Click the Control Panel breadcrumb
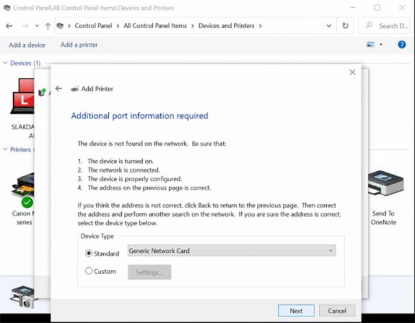Screen dimensions: 415x323 click(x=93, y=26)
